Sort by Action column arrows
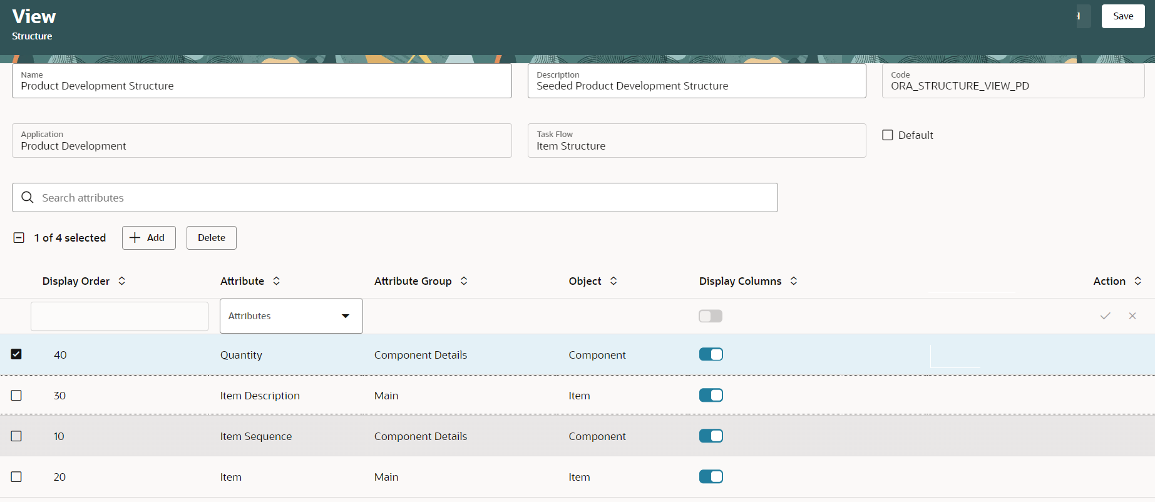The width and height of the screenshot is (1155, 502). coord(1137,281)
